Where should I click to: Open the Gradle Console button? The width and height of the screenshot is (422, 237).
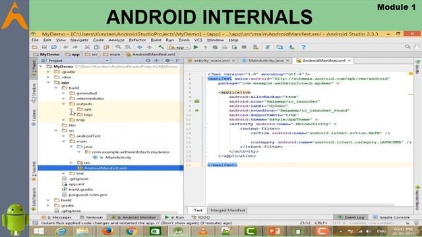(x=391, y=217)
